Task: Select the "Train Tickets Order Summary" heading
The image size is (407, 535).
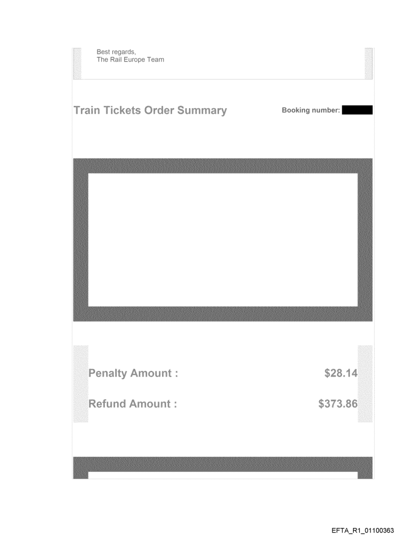Action: click(x=150, y=110)
